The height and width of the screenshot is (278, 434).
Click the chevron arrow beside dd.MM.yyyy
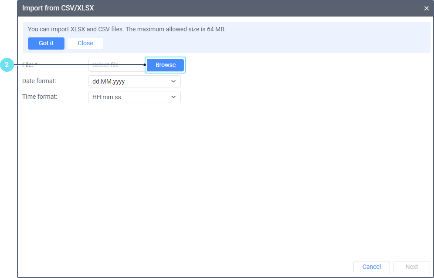(x=173, y=81)
